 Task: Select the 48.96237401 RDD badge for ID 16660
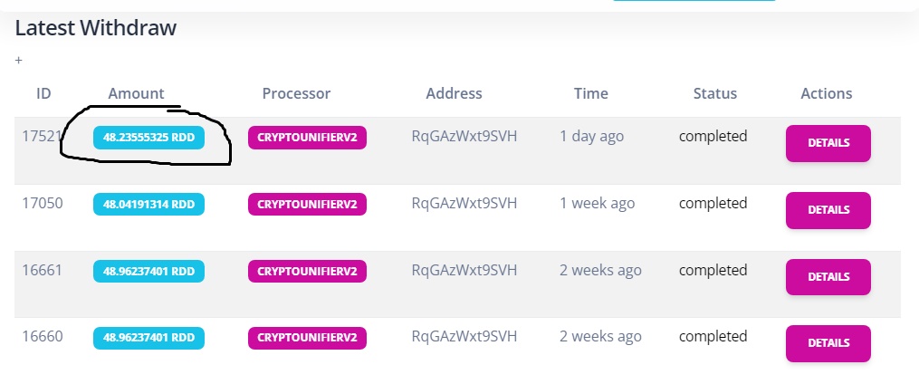[148, 338]
